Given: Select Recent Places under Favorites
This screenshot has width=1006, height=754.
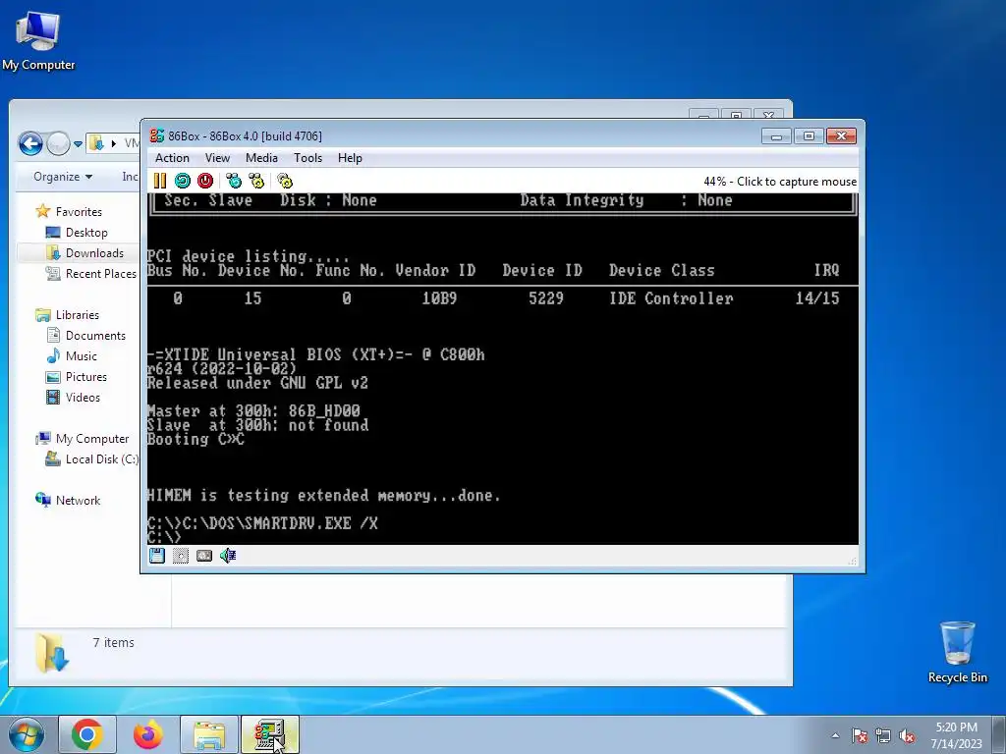Looking at the screenshot, I should click(x=101, y=274).
